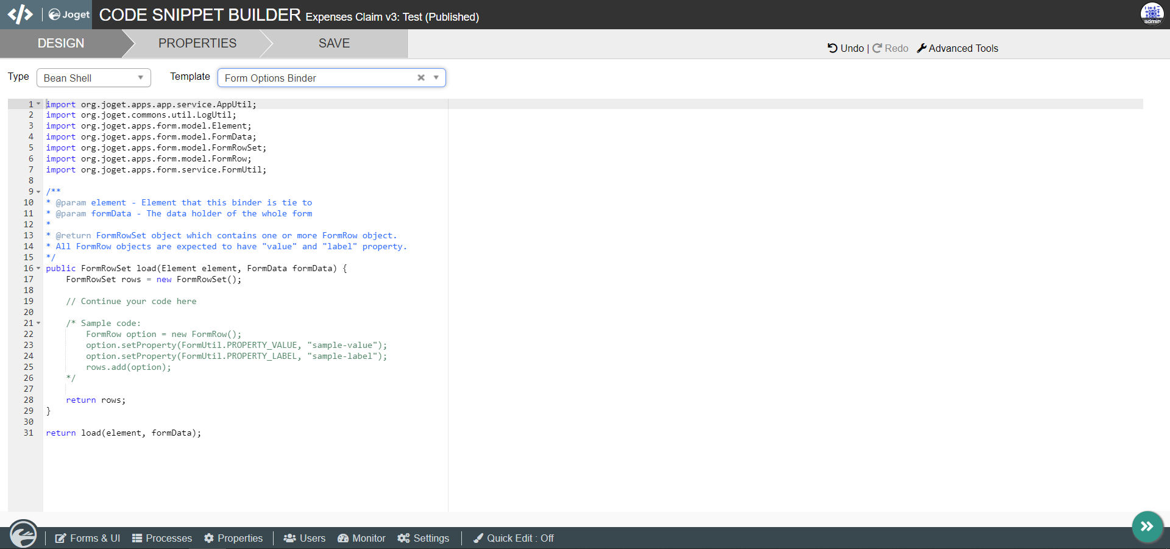Switch to the PROPERTIES step
The height and width of the screenshot is (549, 1170).
click(x=197, y=43)
